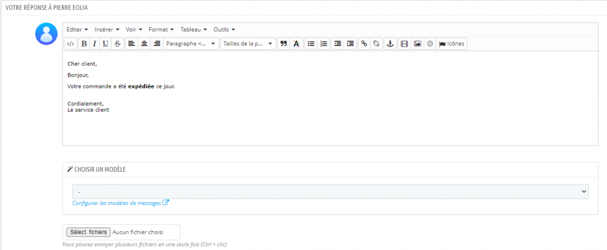
Task: Center align the text
Action: 144,44
